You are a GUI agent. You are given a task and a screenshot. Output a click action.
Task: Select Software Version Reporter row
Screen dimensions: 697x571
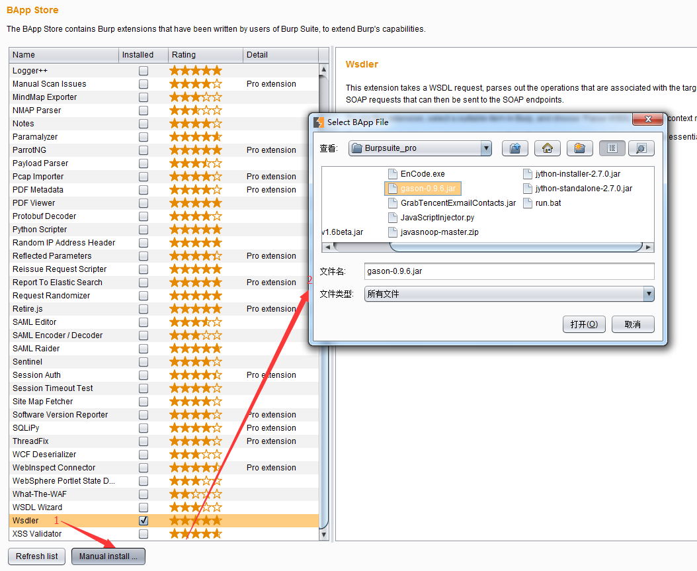pos(163,415)
